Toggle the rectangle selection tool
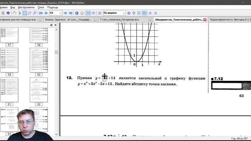251x141 pixels. (x=25, y=13)
